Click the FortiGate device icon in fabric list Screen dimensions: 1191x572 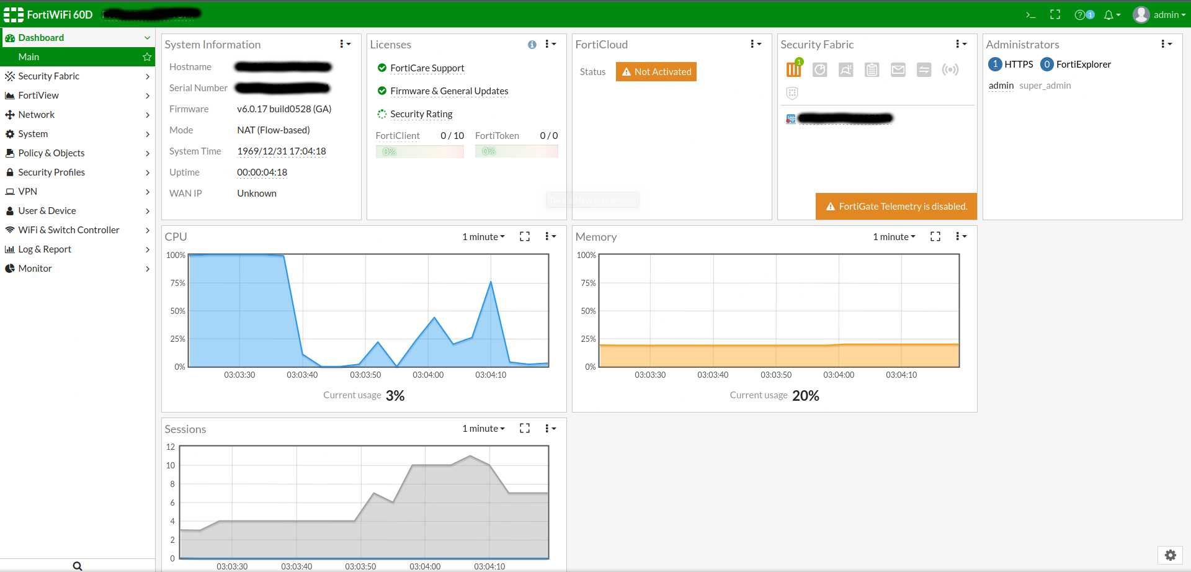tap(790, 118)
